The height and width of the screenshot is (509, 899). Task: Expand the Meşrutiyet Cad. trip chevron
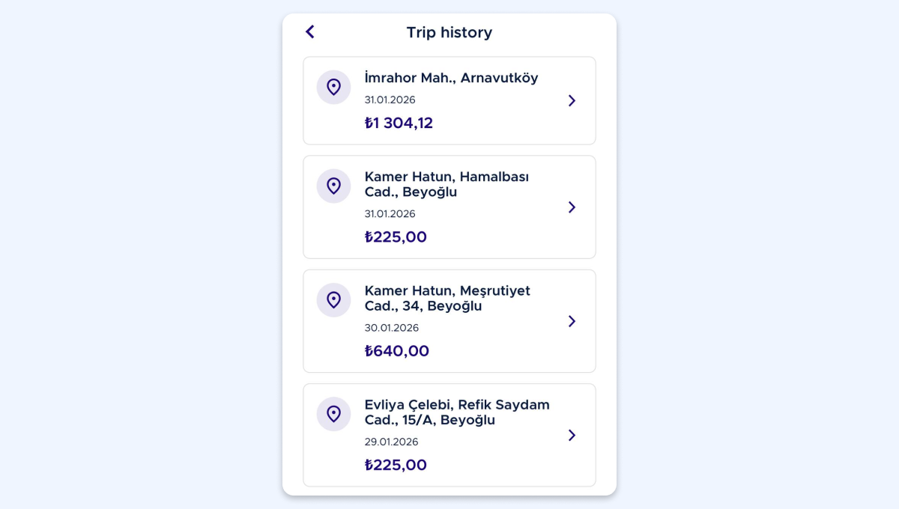[x=572, y=321]
